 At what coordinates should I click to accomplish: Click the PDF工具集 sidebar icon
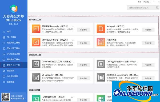pos(4,37)
